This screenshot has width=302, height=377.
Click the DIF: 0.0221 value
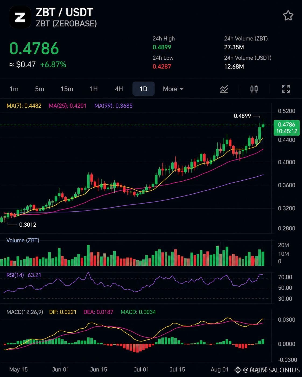pyautogui.click(x=63, y=312)
